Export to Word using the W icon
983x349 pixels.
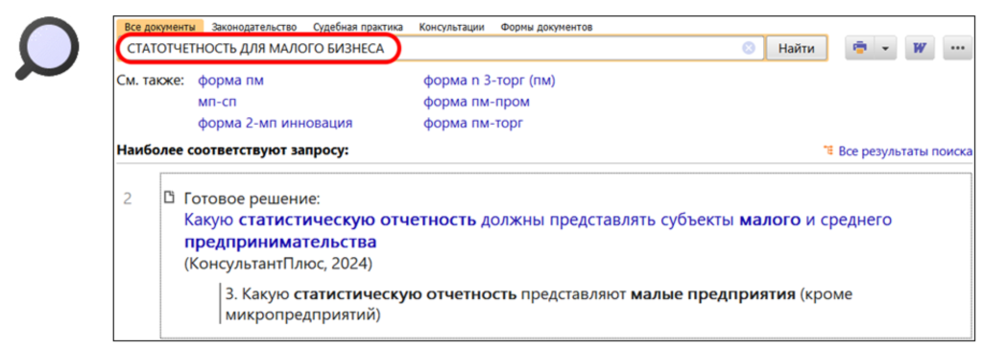pos(921,48)
